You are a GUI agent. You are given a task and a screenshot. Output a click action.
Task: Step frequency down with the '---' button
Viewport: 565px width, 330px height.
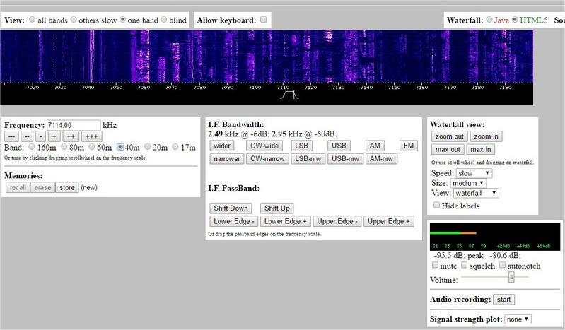11,136
